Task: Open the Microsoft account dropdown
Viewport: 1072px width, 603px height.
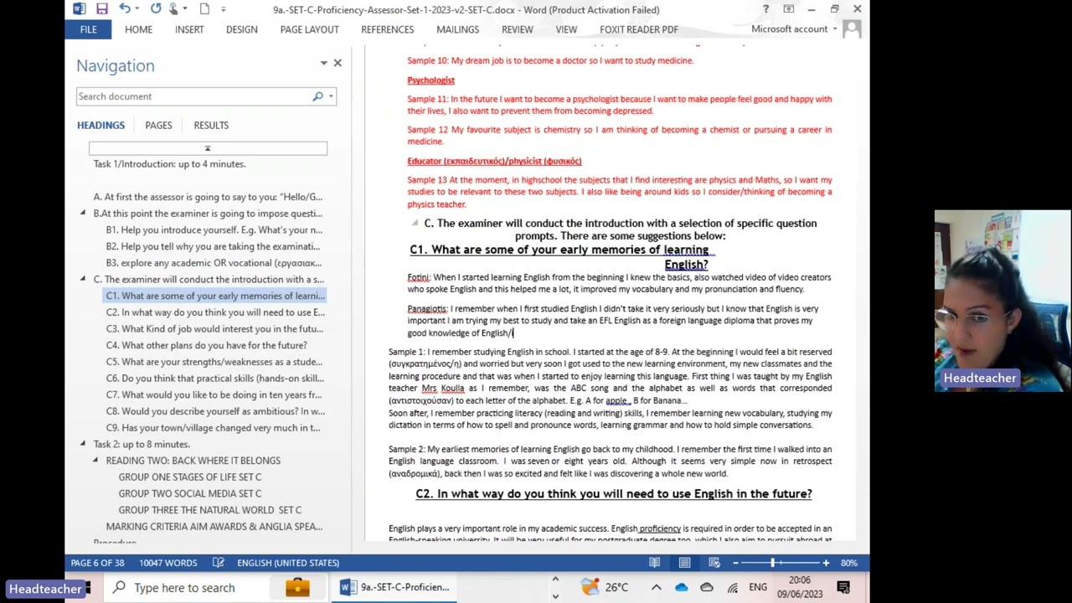Action: click(x=792, y=29)
